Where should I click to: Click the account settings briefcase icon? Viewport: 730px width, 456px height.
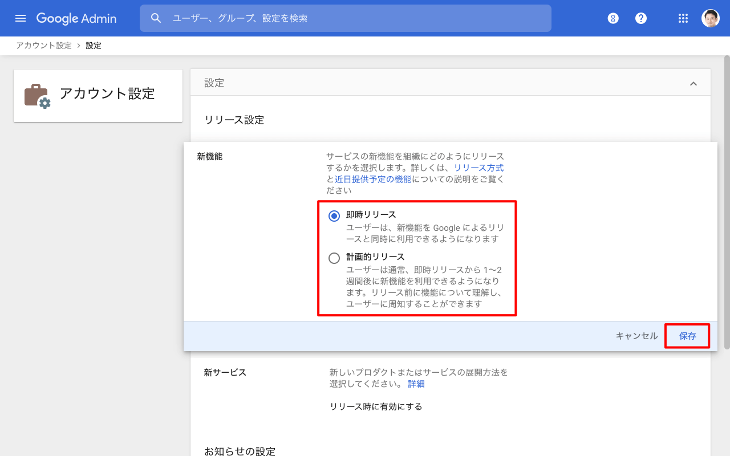tap(37, 96)
